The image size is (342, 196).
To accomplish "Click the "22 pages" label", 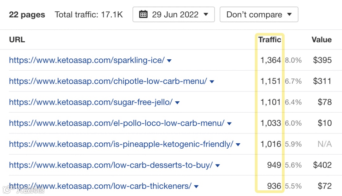I will (x=27, y=14).
